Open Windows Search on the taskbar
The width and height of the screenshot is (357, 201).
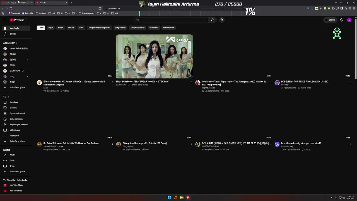pyautogui.click(x=175, y=198)
